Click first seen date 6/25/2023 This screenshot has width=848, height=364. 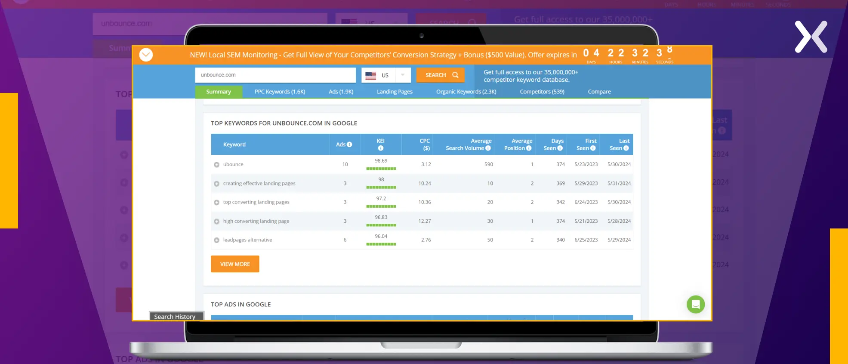point(586,240)
